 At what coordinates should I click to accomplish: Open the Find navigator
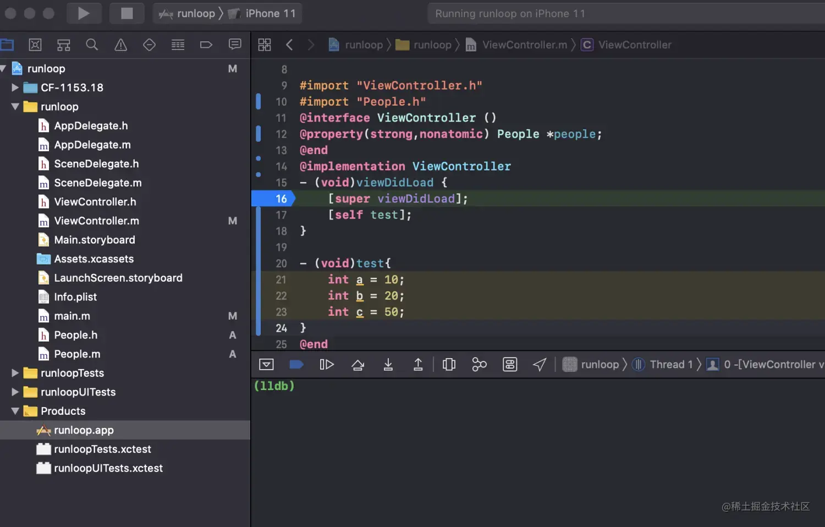pyautogui.click(x=92, y=45)
